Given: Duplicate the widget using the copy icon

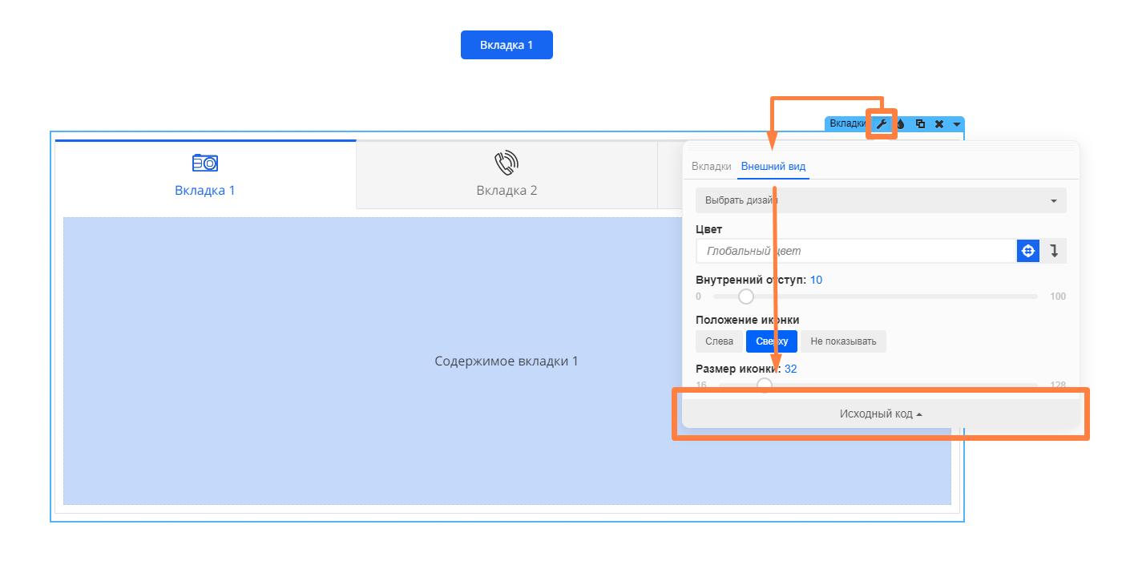Looking at the screenshot, I should 920,124.
